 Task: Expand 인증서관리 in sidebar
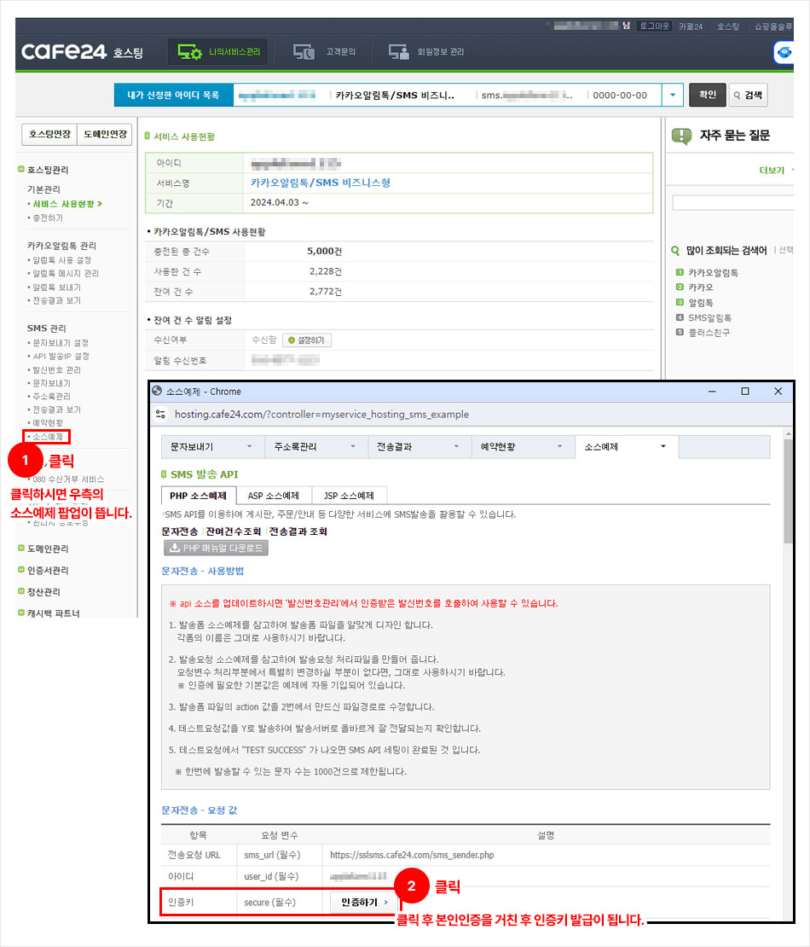[43, 570]
